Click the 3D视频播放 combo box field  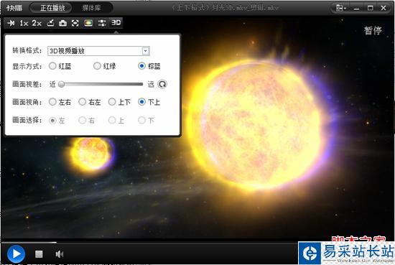pyautogui.click(x=98, y=51)
